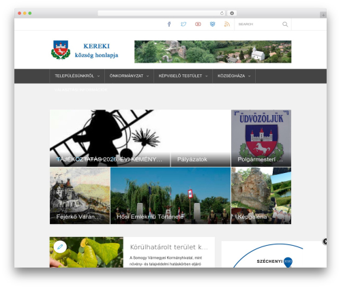Click the green leaves article thumbnail
This screenshot has width=341, height=288.
coord(87,252)
